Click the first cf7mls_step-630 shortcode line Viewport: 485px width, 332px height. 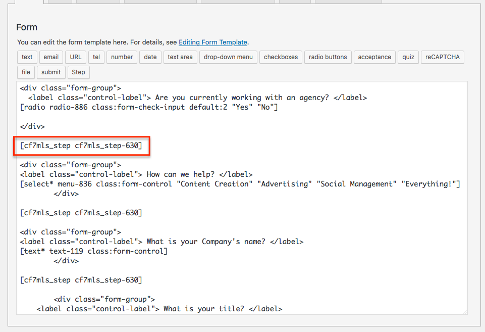click(81, 146)
